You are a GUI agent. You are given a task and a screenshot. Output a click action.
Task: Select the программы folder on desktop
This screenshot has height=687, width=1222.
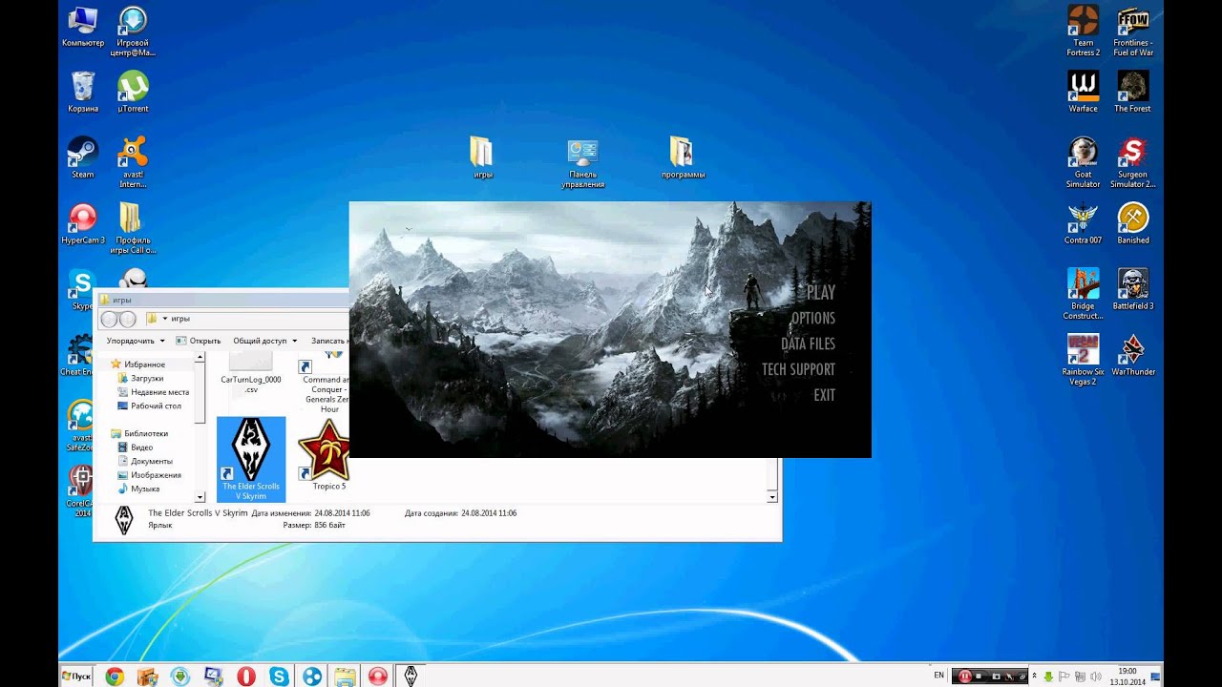pyautogui.click(x=683, y=157)
